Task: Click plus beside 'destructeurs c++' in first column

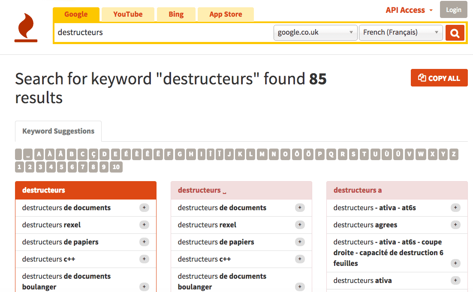Action: coord(144,259)
